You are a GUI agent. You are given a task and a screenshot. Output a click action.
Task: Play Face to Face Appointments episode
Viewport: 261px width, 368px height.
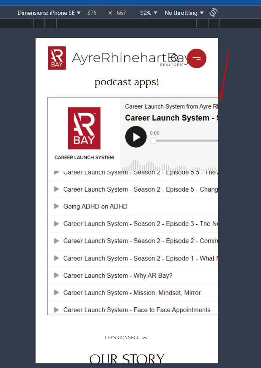coord(56,310)
